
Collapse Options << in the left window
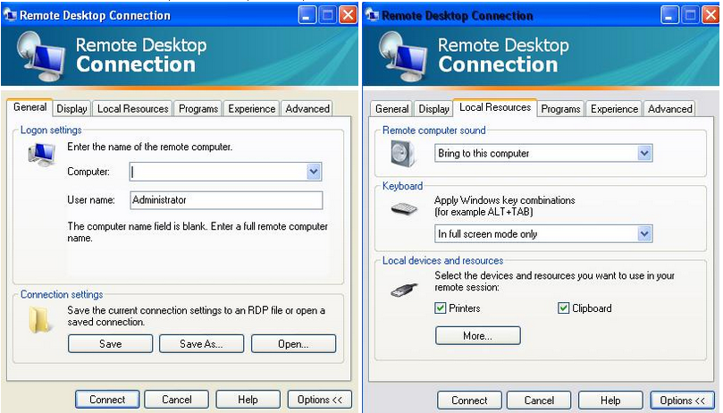point(320,400)
